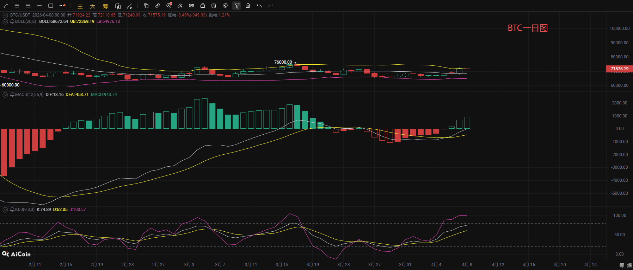Click the 筹 button at bottom right

(621, 265)
